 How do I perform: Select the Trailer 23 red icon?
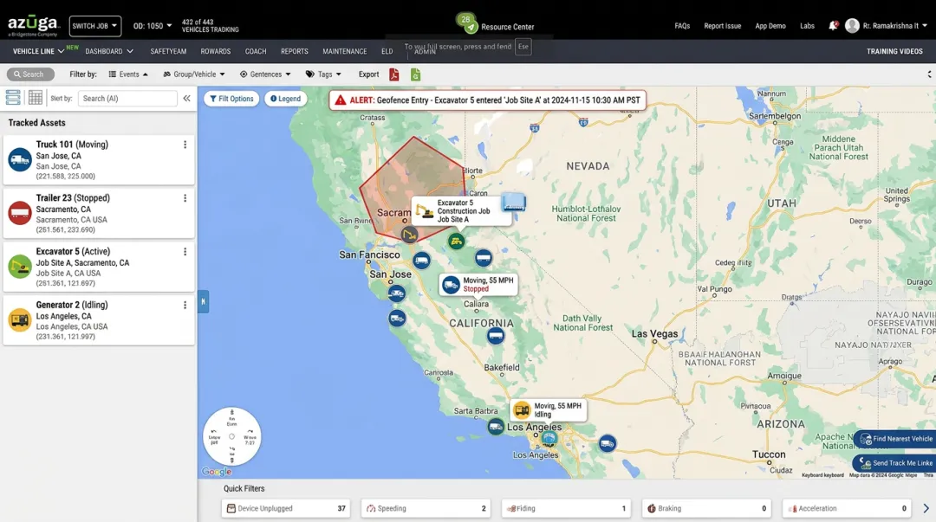tap(20, 213)
